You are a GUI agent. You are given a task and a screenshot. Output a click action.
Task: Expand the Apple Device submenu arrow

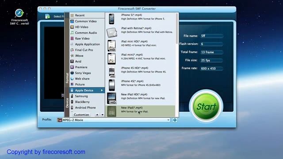(102, 90)
